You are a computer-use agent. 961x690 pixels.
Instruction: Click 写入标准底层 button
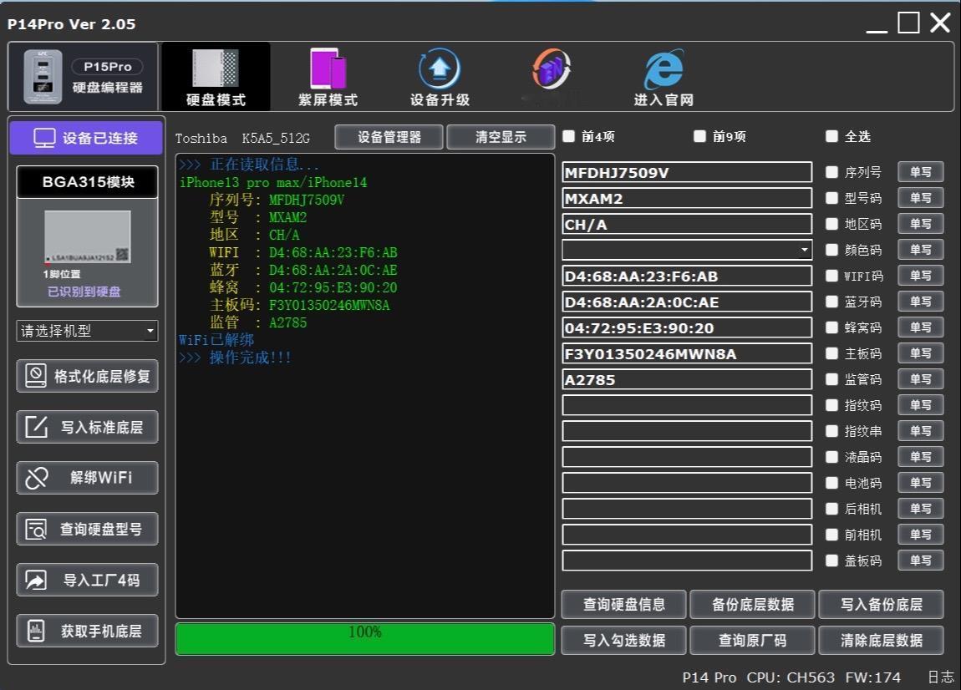[87, 427]
